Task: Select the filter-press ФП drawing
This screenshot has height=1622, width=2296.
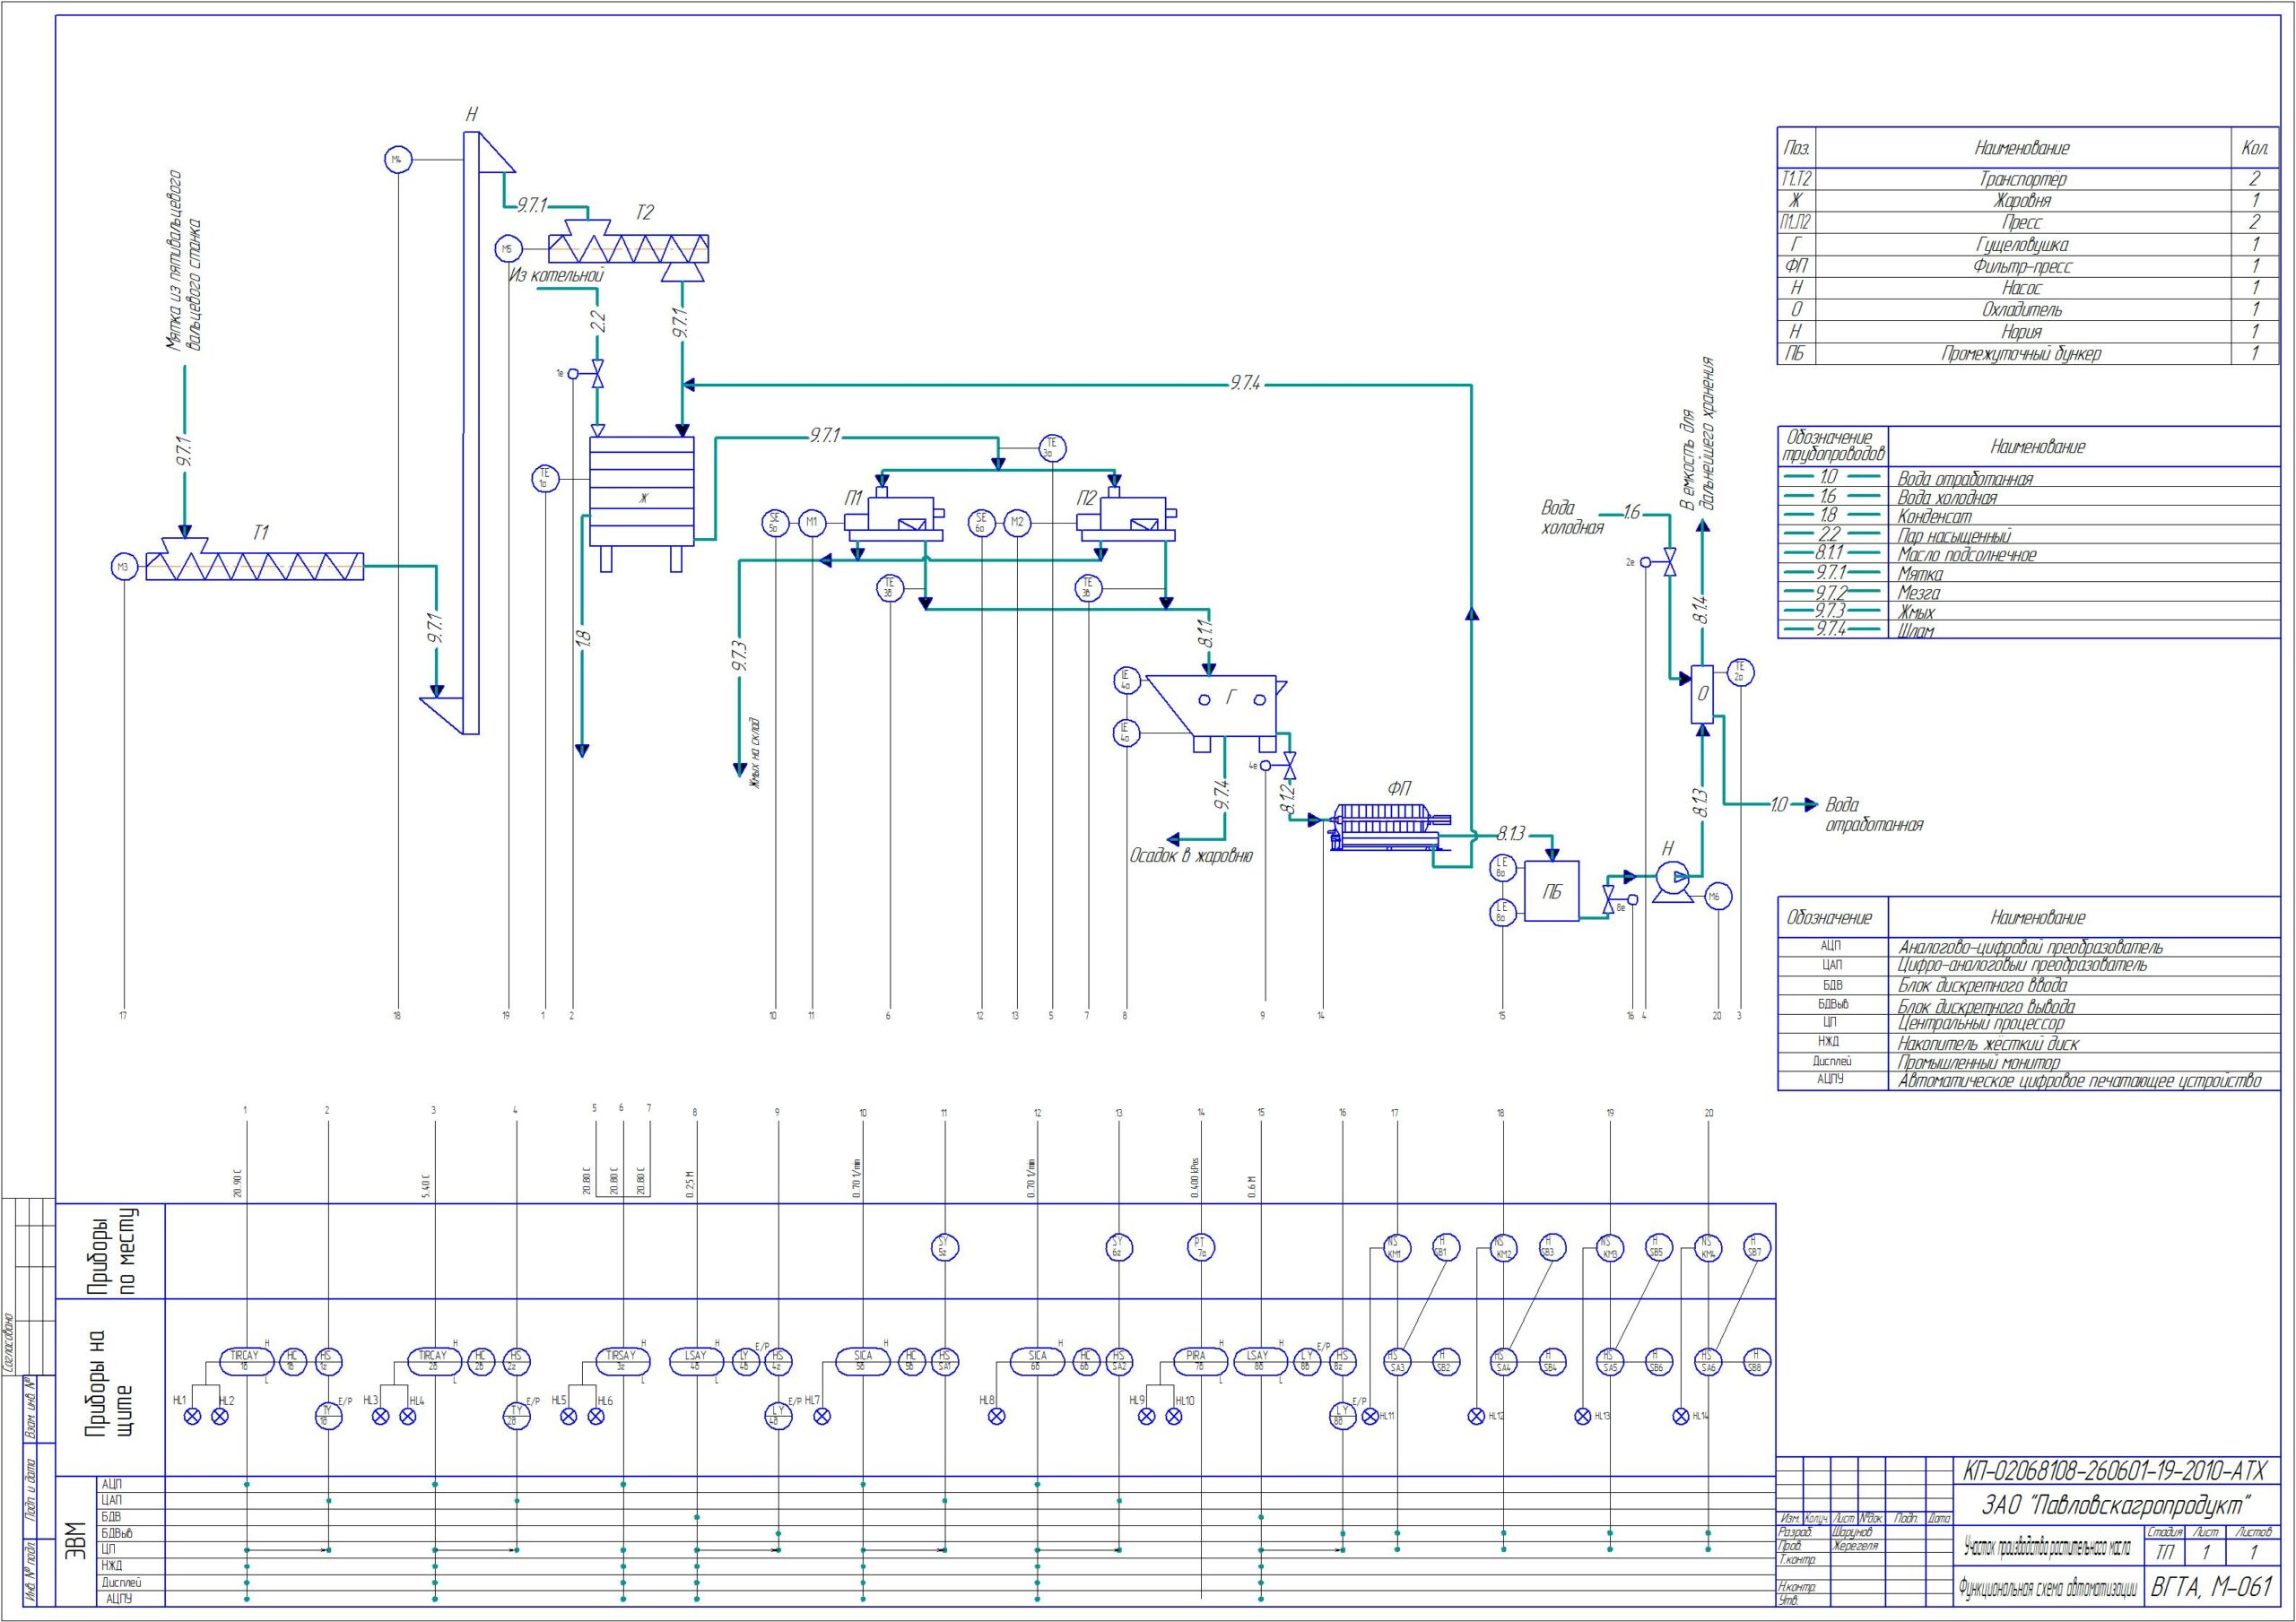Action: click(1390, 828)
